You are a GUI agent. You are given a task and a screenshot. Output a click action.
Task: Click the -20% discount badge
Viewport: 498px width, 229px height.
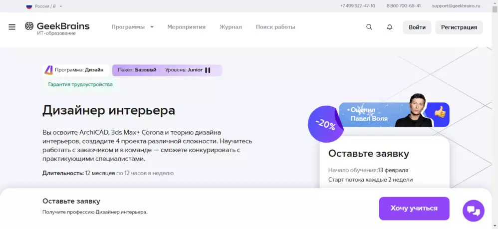[x=325, y=125]
